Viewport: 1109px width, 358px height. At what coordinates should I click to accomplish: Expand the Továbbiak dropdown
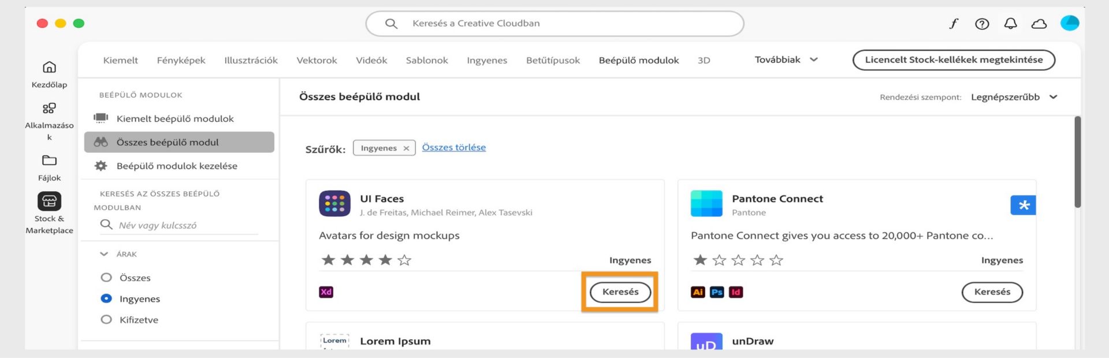click(x=786, y=60)
